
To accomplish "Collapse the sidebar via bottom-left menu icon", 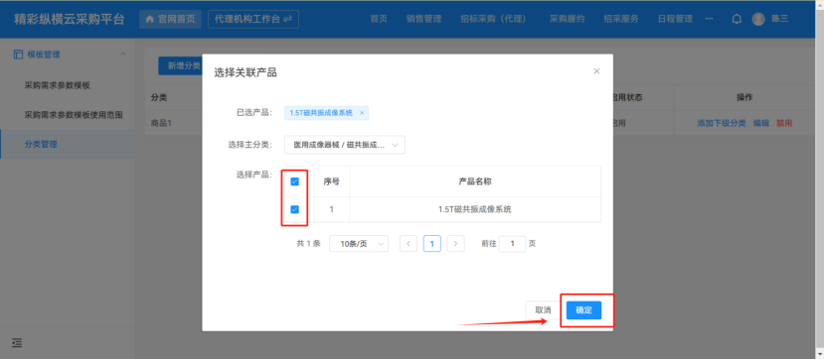I will coord(17,343).
